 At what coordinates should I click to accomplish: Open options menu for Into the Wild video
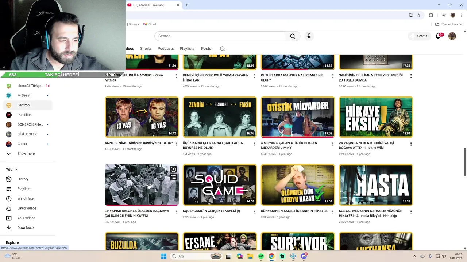point(411,144)
